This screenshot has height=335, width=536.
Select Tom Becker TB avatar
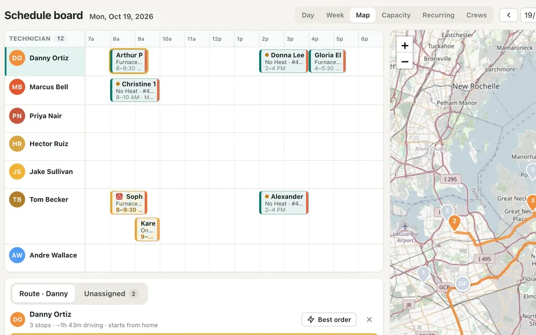17,200
